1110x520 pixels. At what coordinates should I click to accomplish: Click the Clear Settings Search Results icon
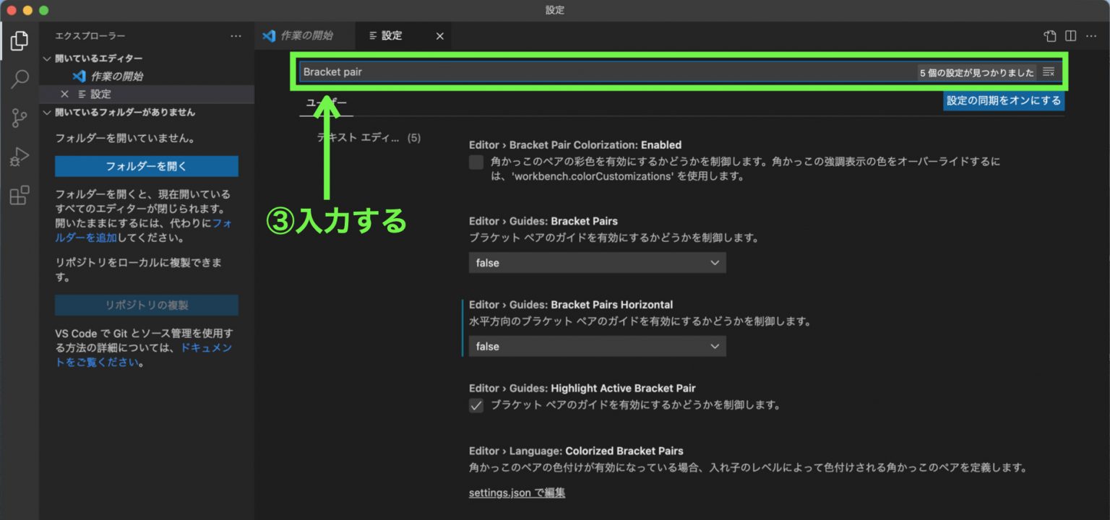point(1048,71)
